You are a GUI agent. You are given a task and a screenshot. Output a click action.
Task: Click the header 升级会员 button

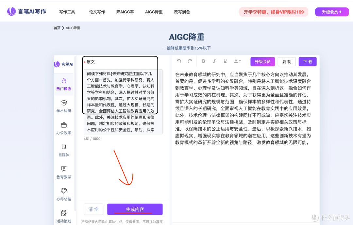point(332,12)
